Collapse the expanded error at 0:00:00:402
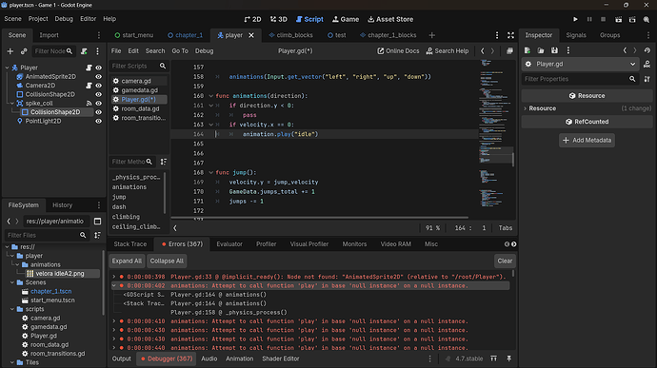The height and width of the screenshot is (368, 657). coord(113,285)
